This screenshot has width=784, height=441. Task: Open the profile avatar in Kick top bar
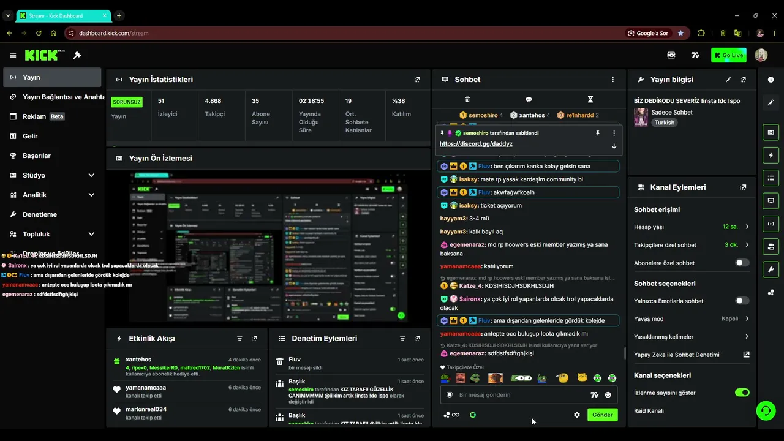tap(761, 55)
